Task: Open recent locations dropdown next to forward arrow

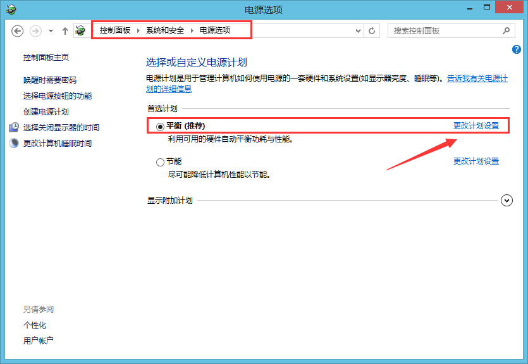Action: coord(51,31)
